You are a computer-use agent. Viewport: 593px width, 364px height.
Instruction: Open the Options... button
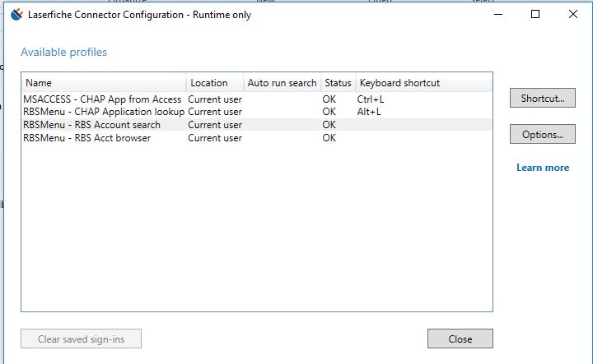tap(542, 134)
